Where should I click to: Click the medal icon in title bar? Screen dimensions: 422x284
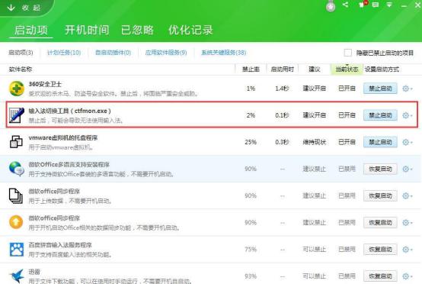click(x=331, y=6)
